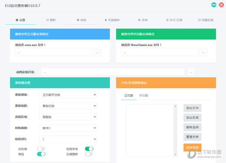Image resolution: width=226 pixels, height=163 pixels.
Task: Disable the 检测字体 switch
Action: [89, 149]
